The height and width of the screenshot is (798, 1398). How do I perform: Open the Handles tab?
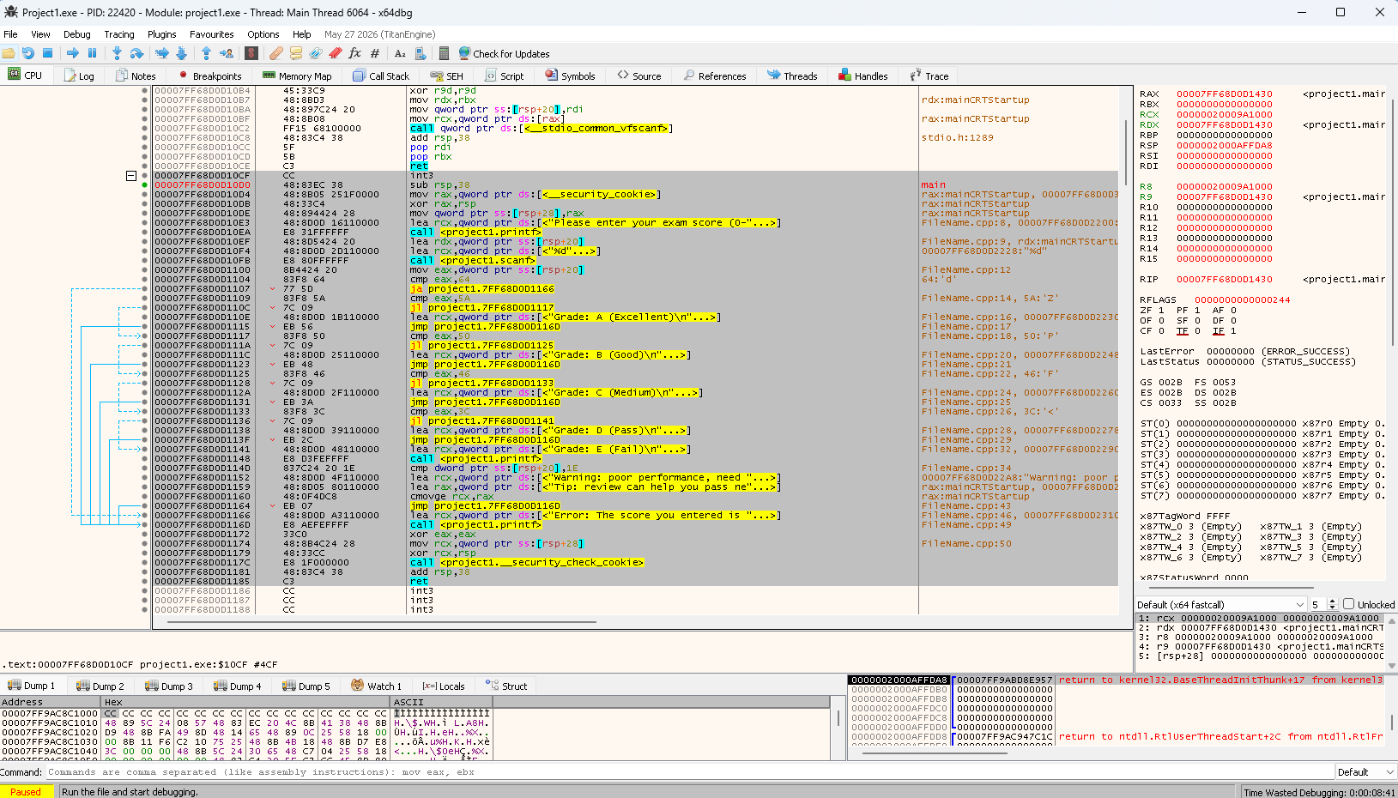[862, 76]
